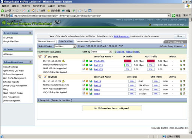Screen dimensions: 192x139
Task: Click the 5% IN traffic bar for Port 3/13
Action: click(127, 65)
